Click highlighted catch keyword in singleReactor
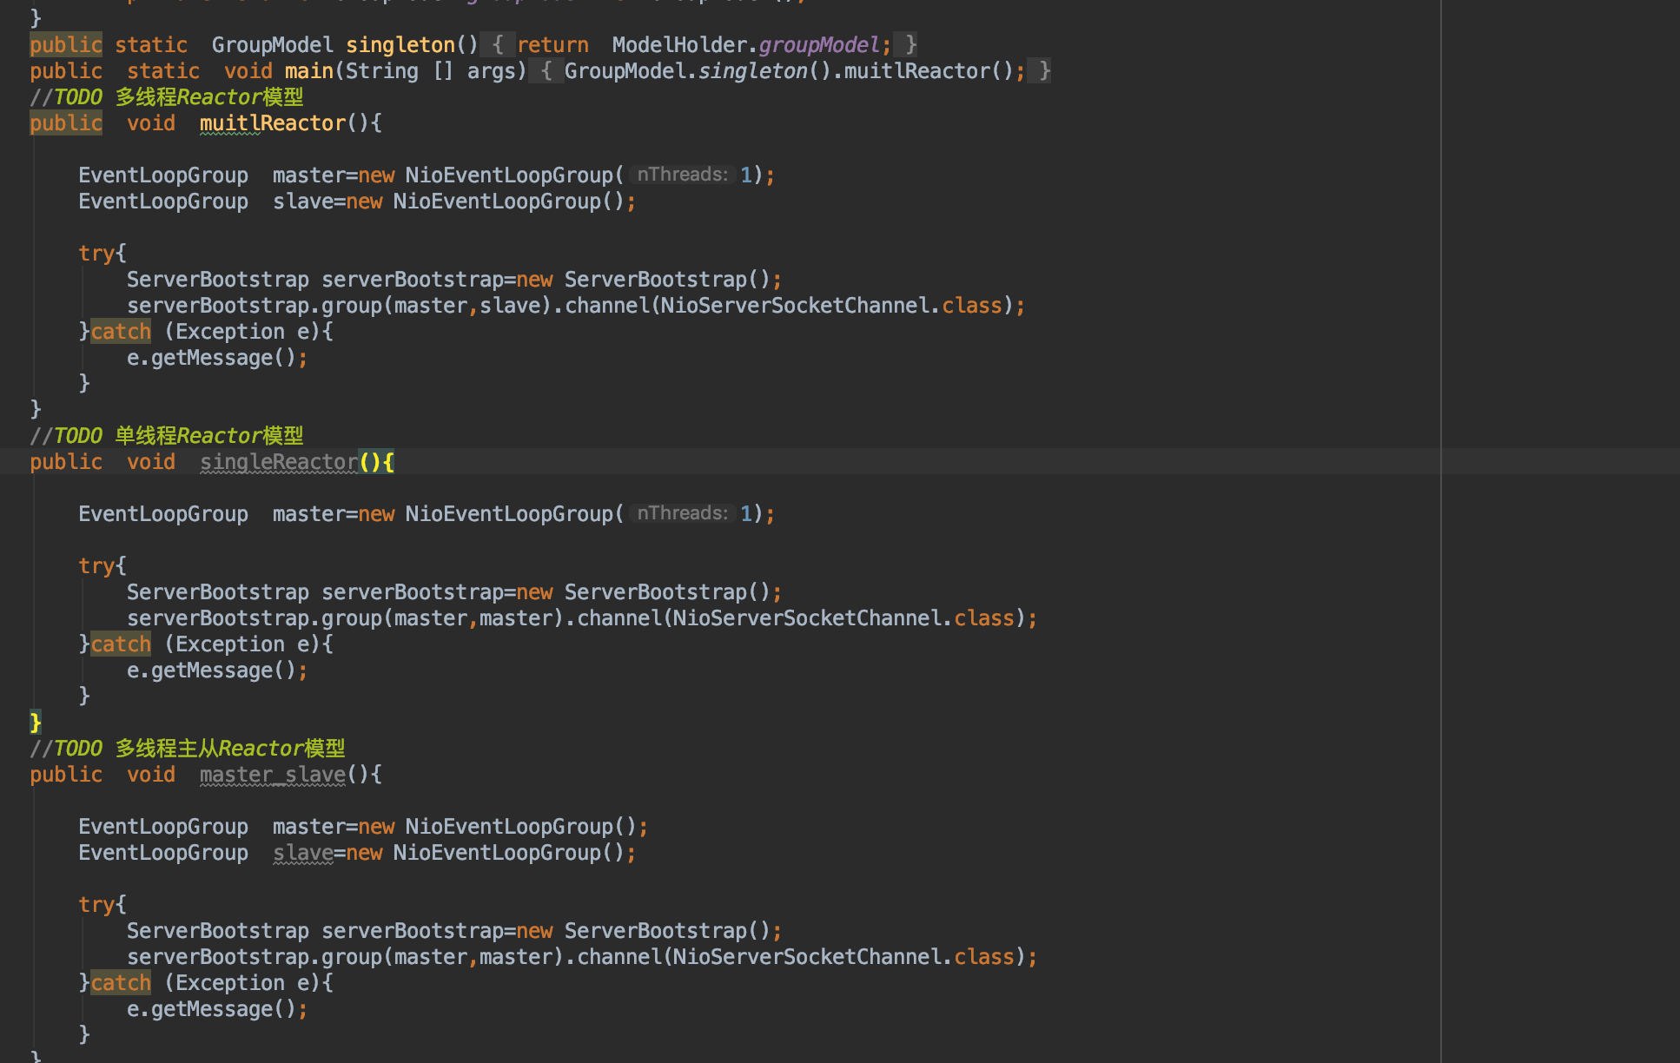 pos(121,644)
